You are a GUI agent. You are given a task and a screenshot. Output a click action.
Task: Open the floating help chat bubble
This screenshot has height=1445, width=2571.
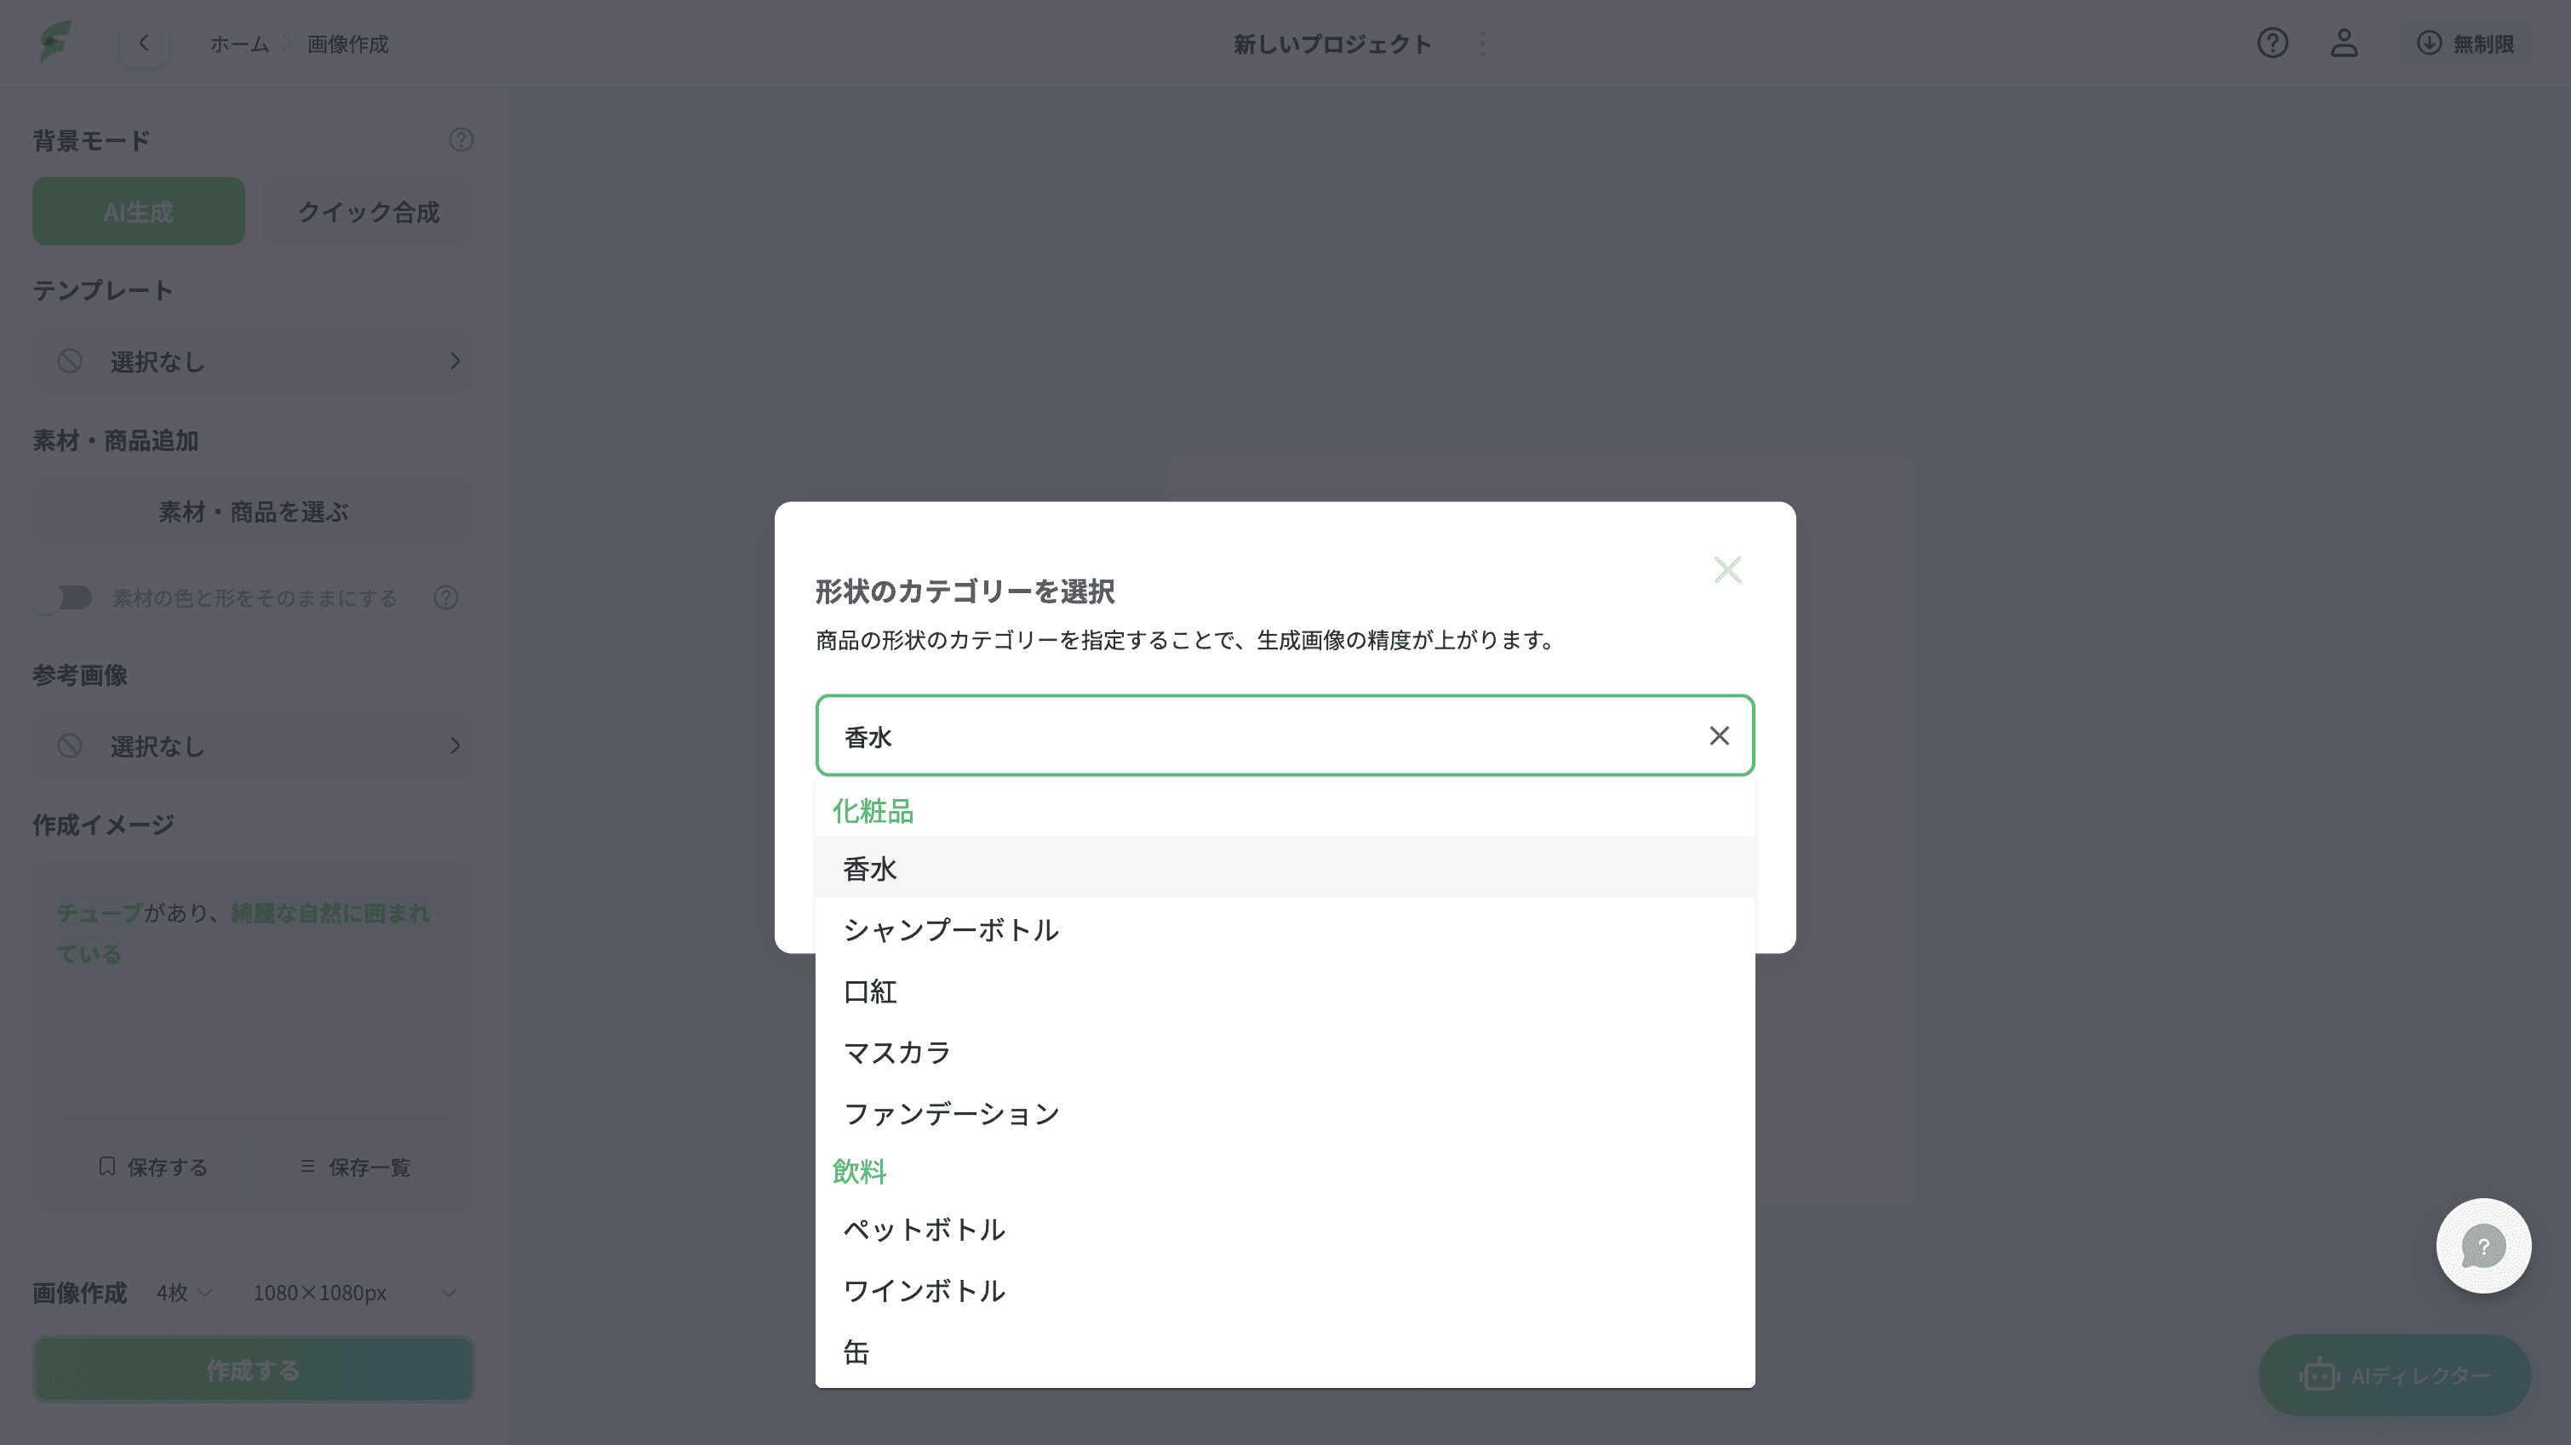tap(2482, 1245)
